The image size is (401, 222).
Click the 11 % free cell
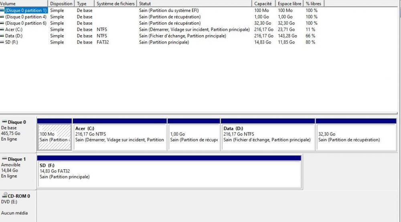click(310, 30)
